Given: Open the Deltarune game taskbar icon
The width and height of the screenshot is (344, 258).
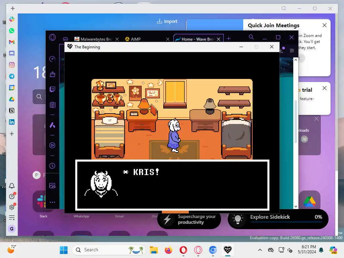Looking at the screenshot, I should (228, 250).
